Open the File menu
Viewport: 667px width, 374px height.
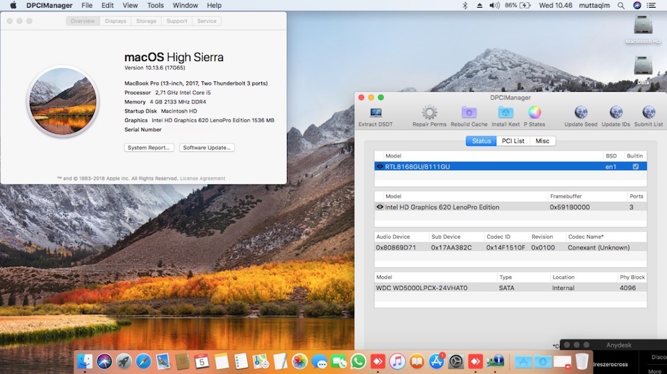(87, 6)
